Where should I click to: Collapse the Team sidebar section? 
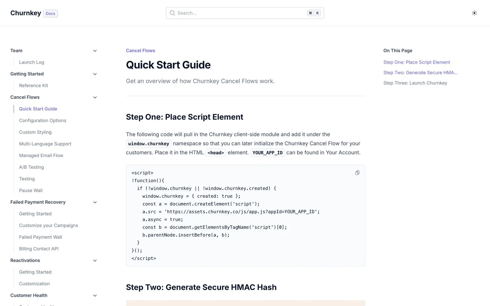pos(95,51)
